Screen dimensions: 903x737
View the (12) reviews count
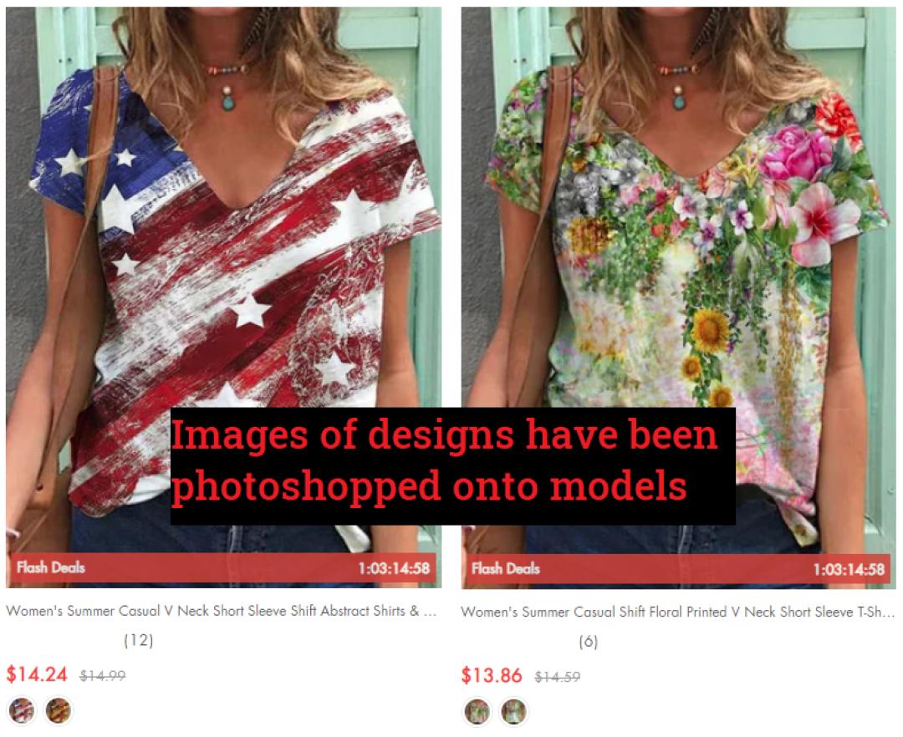click(139, 640)
